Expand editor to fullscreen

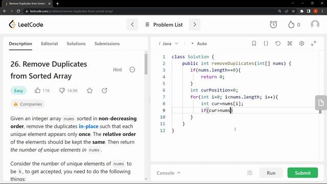pyautogui.click(x=313, y=43)
